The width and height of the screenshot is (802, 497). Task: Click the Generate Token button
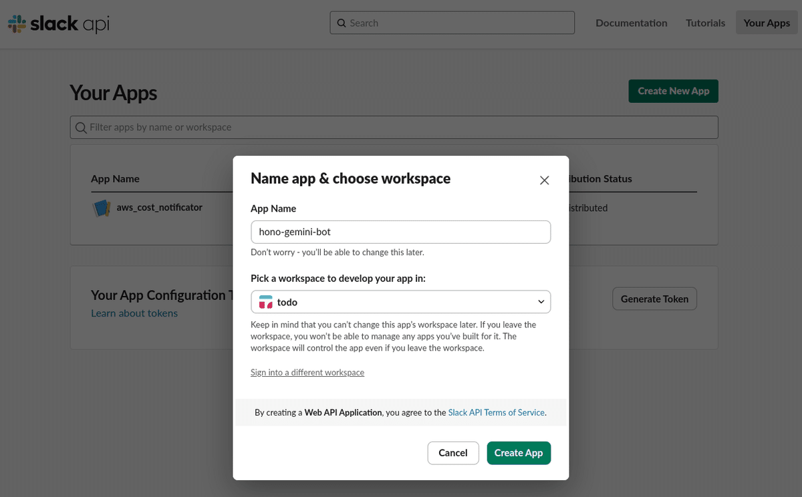[654, 299]
